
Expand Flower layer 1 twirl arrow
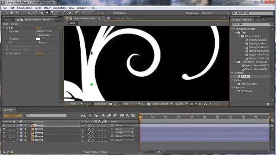click(x=18, y=125)
